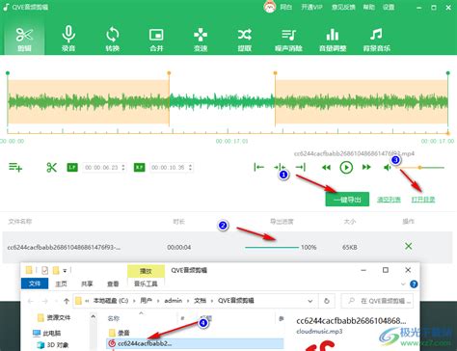Click the Explorer up-directory arrow
The image size is (457, 351).
(x=67, y=301)
